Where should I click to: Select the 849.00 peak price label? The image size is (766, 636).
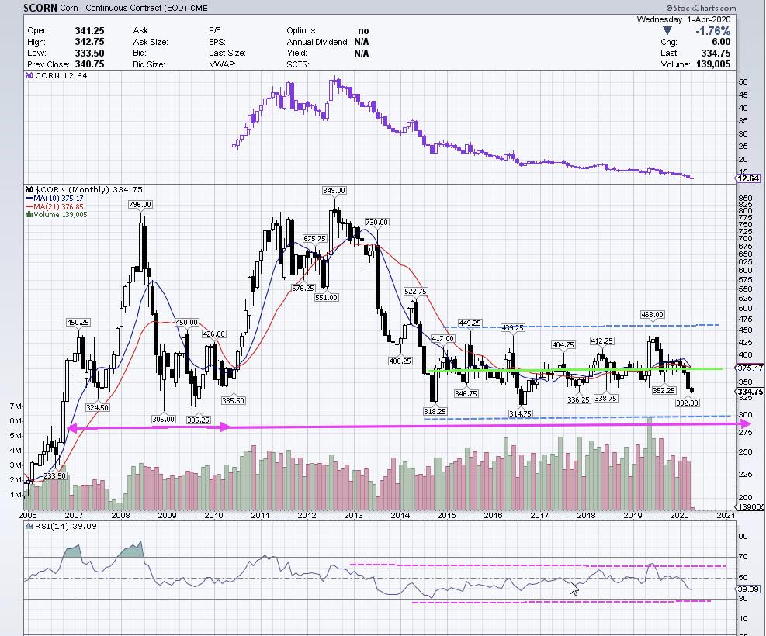coord(334,190)
